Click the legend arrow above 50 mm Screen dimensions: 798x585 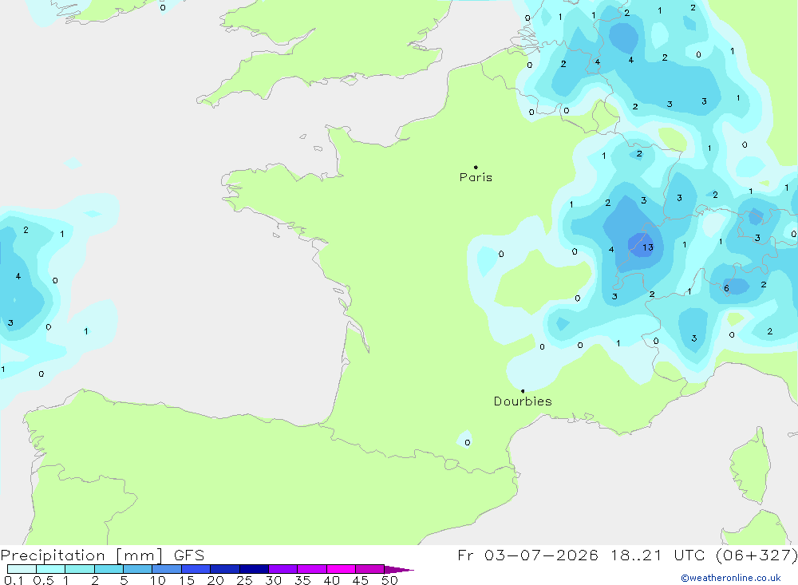399,569
